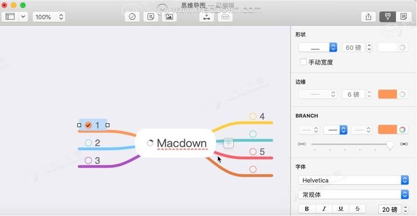417x216 pixels.
Task: Uncheck the checked task circle on node 1
Action: click(x=88, y=125)
